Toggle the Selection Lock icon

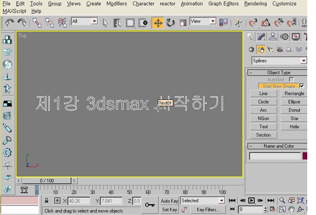(47, 201)
